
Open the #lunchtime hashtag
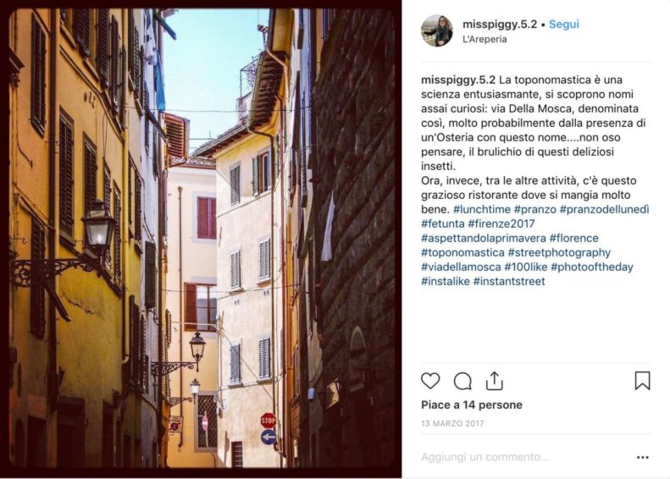[x=482, y=210]
